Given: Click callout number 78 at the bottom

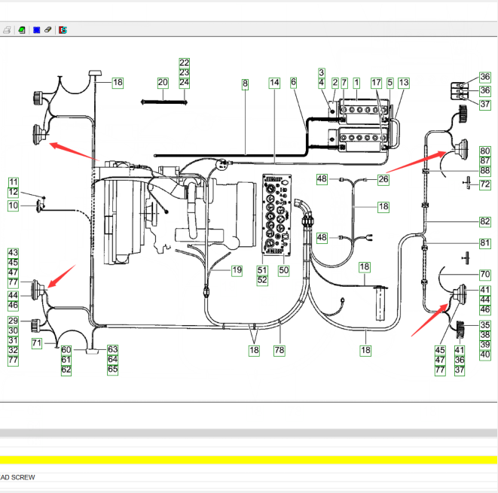Looking at the screenshot, I should (x=280, y=351).
